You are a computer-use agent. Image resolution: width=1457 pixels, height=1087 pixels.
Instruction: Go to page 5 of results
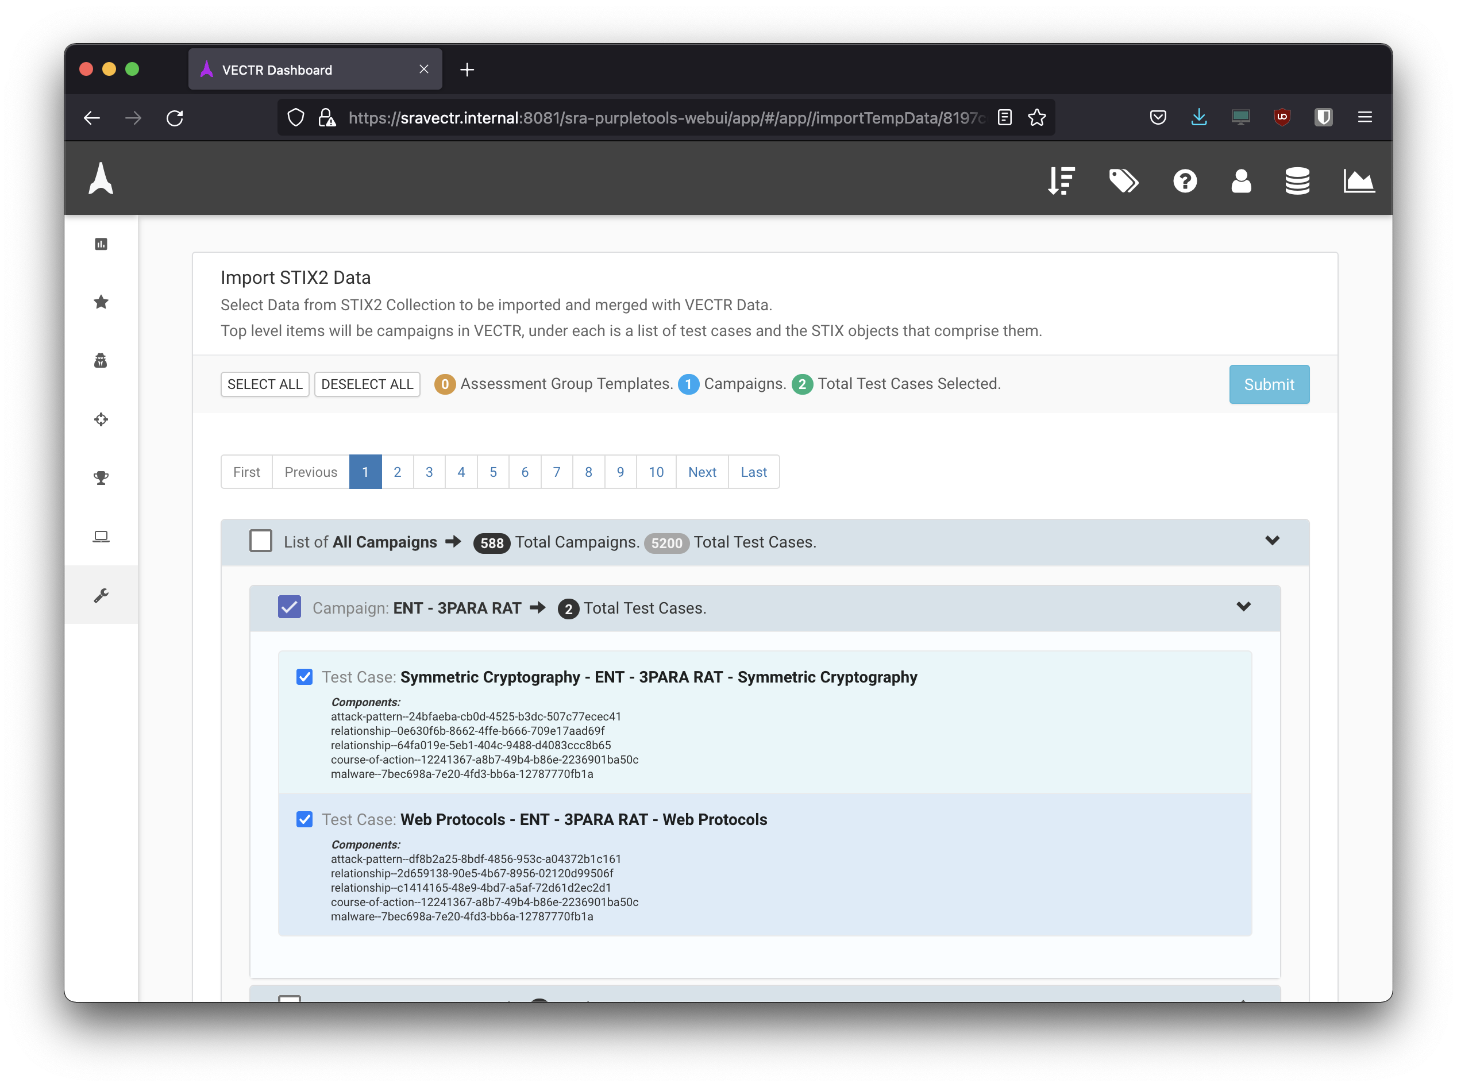pyautogui.click(x=493, y=472)
